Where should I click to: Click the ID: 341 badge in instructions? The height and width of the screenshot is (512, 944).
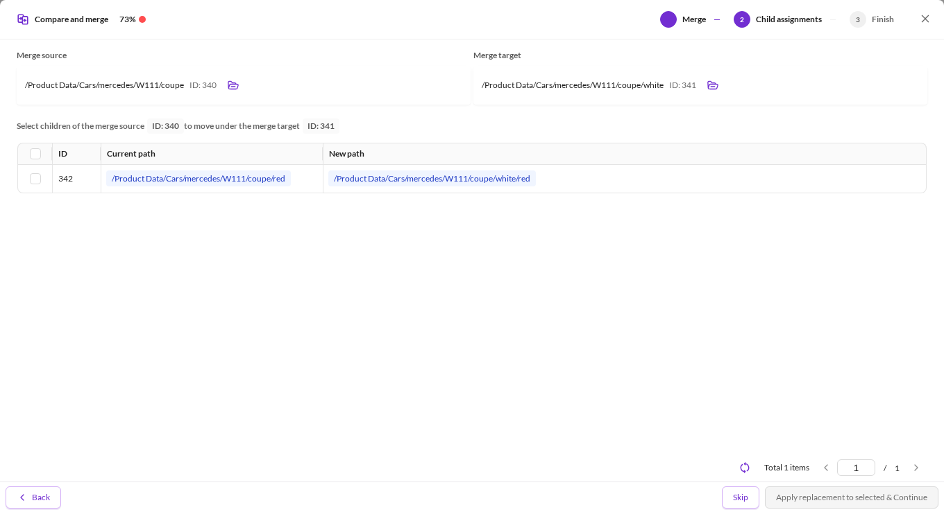tap(321, 126)
